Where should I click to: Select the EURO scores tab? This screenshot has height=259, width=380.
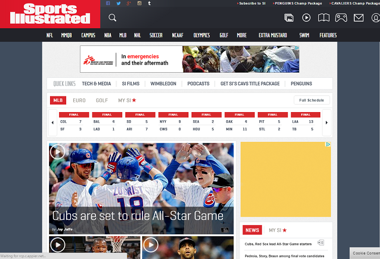pos(79,100)
